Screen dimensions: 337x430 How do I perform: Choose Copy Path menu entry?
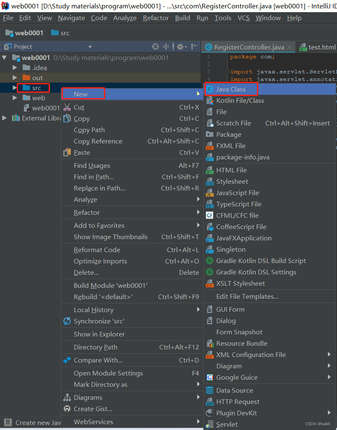tap(132, 130)
